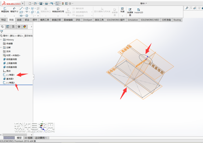This screenshot has width=203, height=143.
Task: Select the Straight Slot tool
Action: click(x=21, y=16)
